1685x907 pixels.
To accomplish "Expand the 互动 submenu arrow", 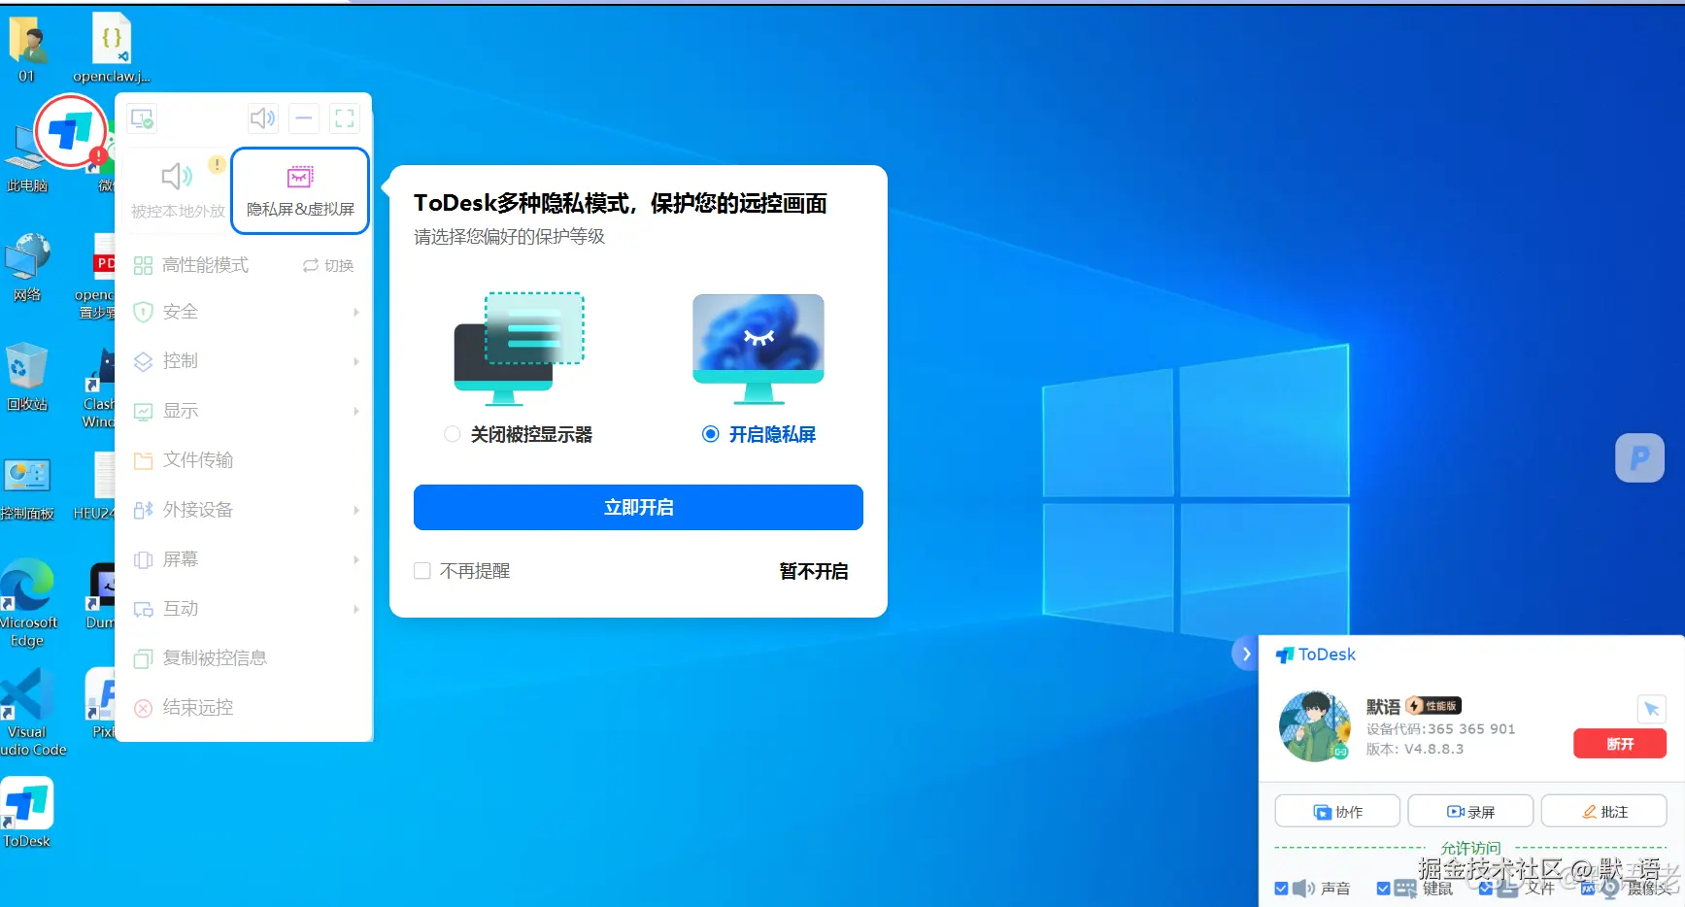I will [356, 609].
